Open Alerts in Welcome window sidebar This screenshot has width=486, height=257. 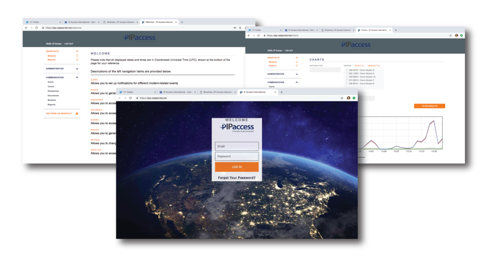pos(50,82)
